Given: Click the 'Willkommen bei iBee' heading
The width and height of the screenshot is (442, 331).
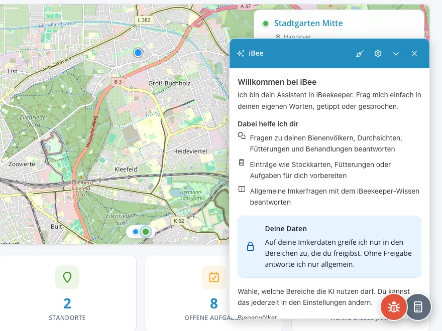Looking at the screenshot, I should 277,82.
